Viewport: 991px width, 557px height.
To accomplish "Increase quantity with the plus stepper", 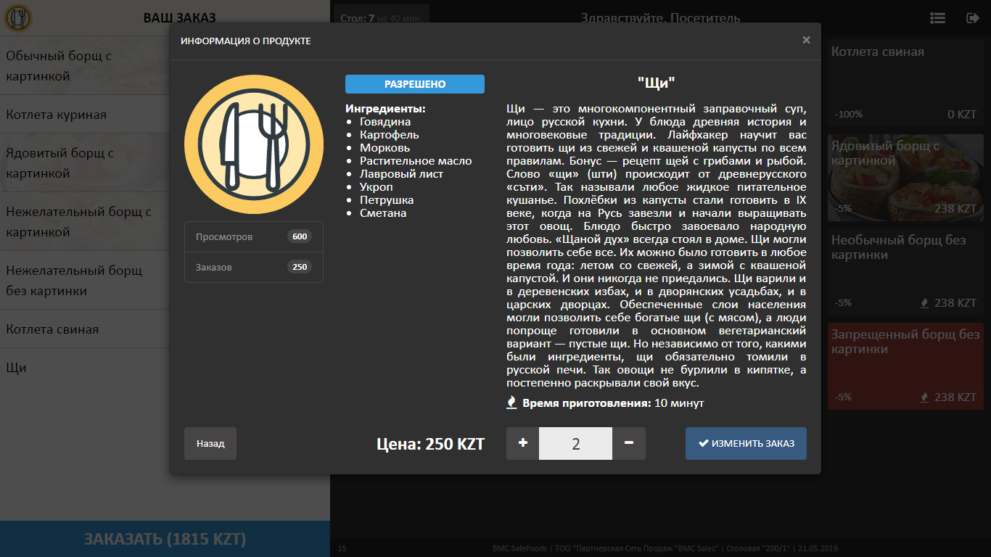I will pyautogui.click(x=522, y=443).
